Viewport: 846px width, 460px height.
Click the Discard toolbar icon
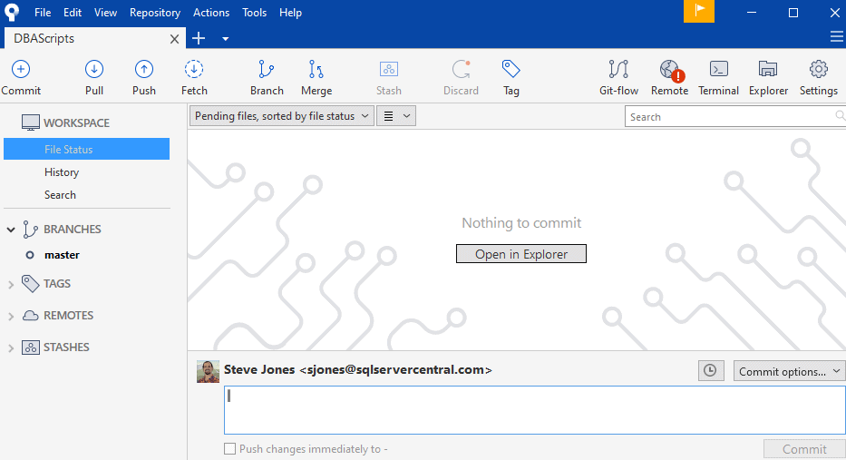click(461, 69)
